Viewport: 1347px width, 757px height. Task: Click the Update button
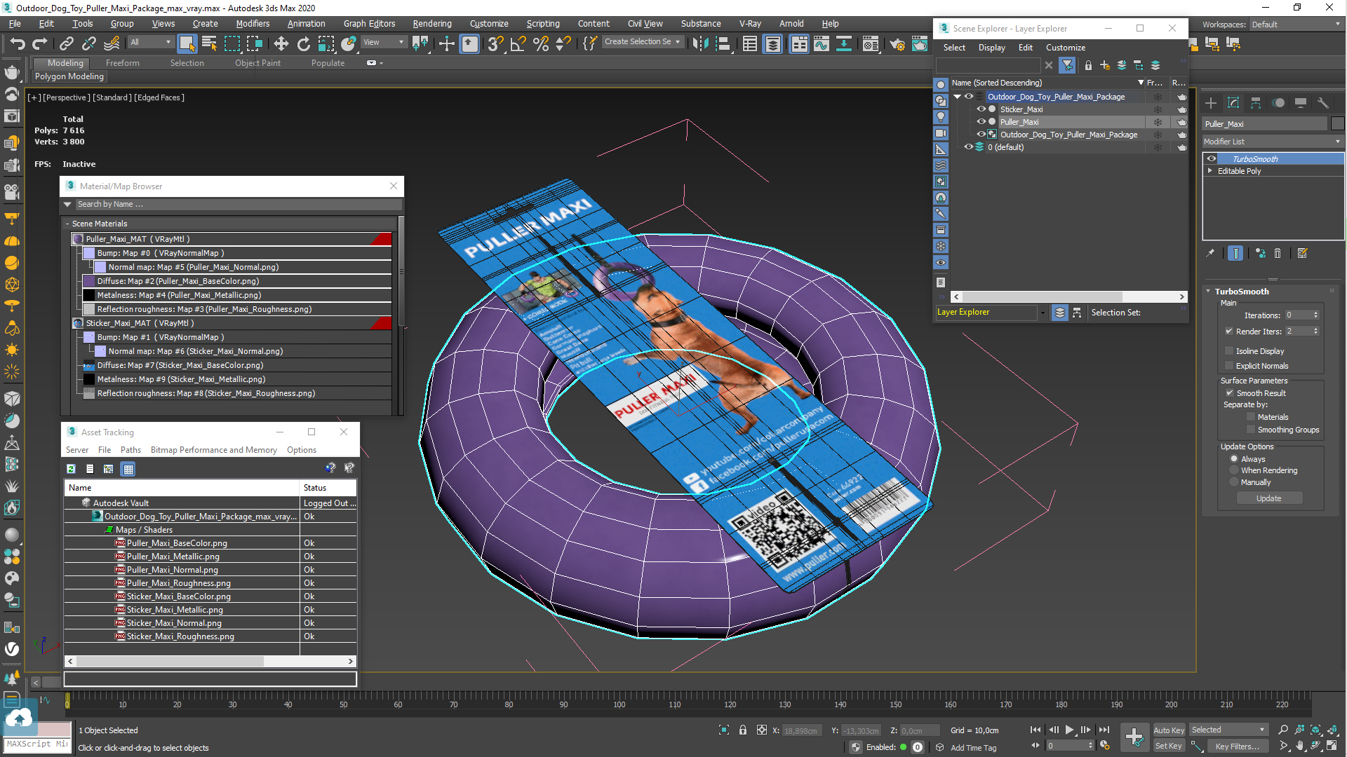tap(1268, 498)
